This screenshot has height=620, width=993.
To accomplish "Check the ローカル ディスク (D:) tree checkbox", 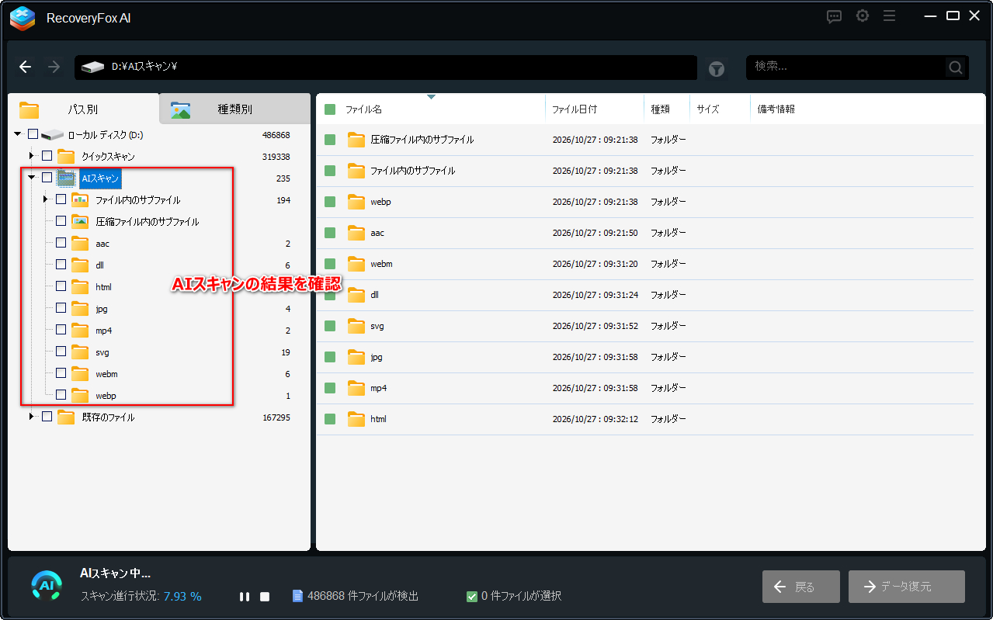I will pyautogui.click(x=33, y=135).
